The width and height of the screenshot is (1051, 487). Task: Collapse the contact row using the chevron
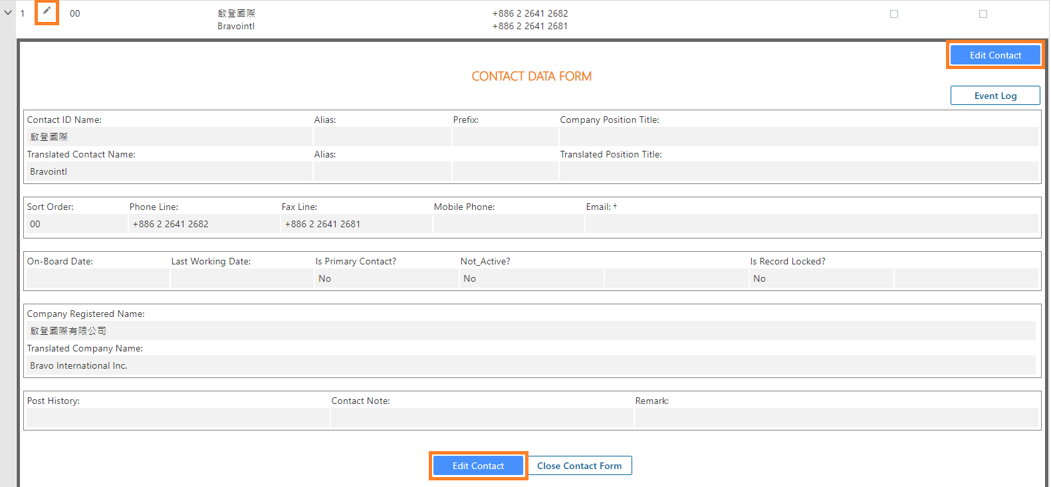pyautogui.click(x=8, y=13)
